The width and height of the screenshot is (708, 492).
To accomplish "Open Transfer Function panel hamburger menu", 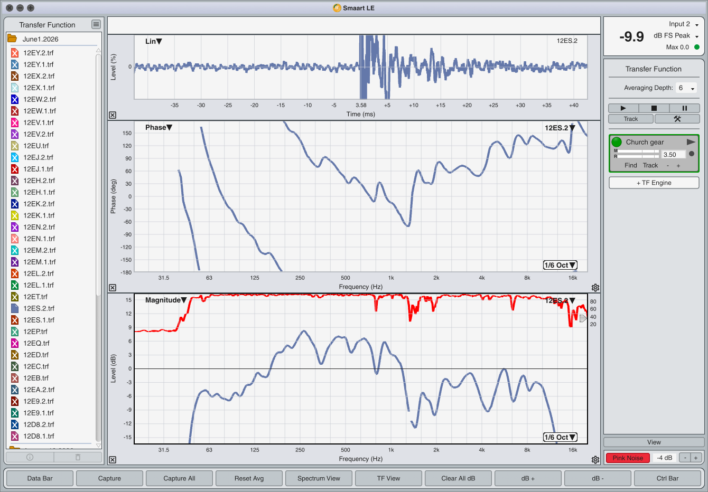I will pos(96,24).
